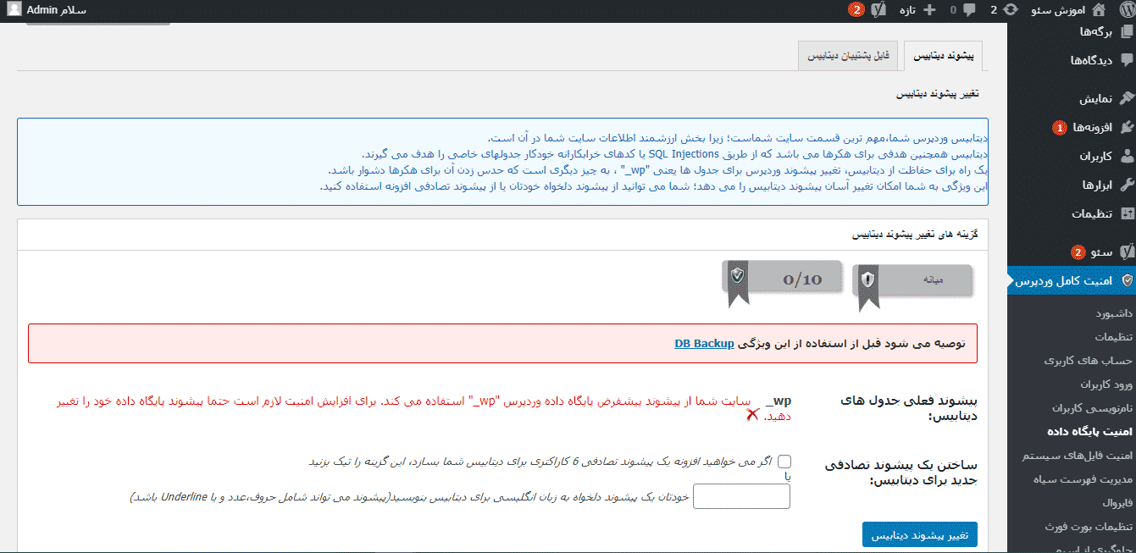The width and height of the screenshot is (1136, 553).
Task: Open the Yoast SEO icon in admin bar
Action: (x=878, y=10)
